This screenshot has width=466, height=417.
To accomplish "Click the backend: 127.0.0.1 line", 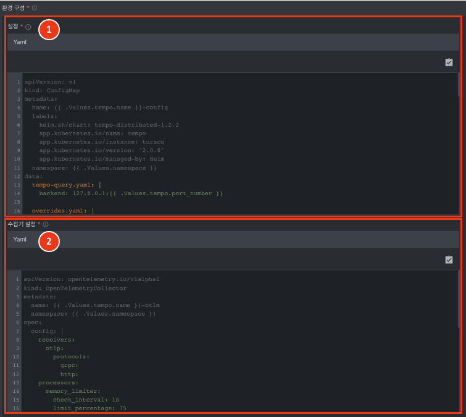I will click(131, 193).
